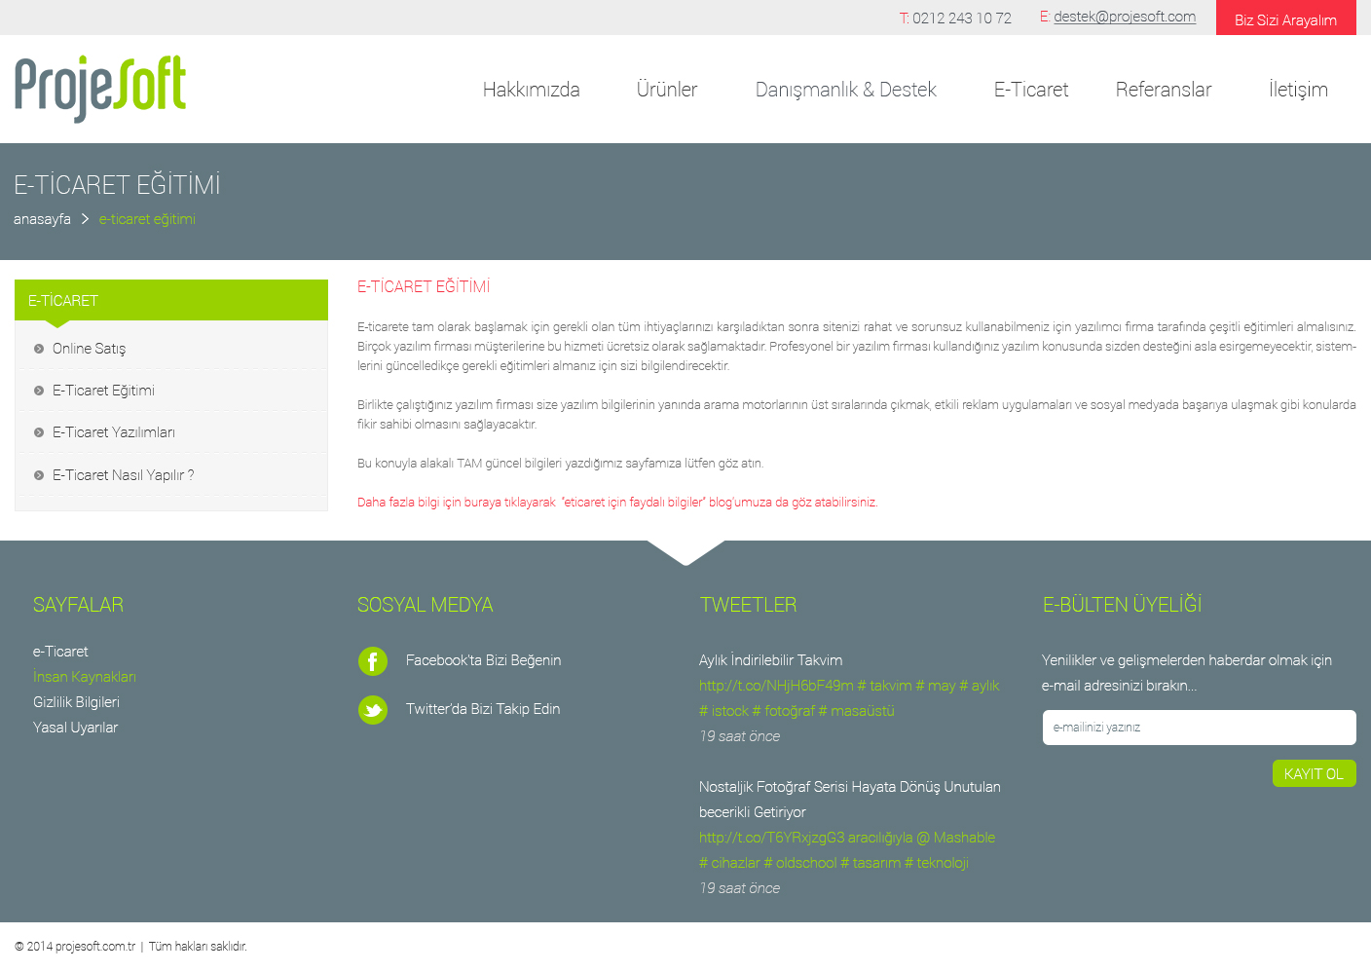Open Hakkımızda in the main navigation
Image resolution: width=1371 pixels, height=972 pixels.
coord(531,90)
